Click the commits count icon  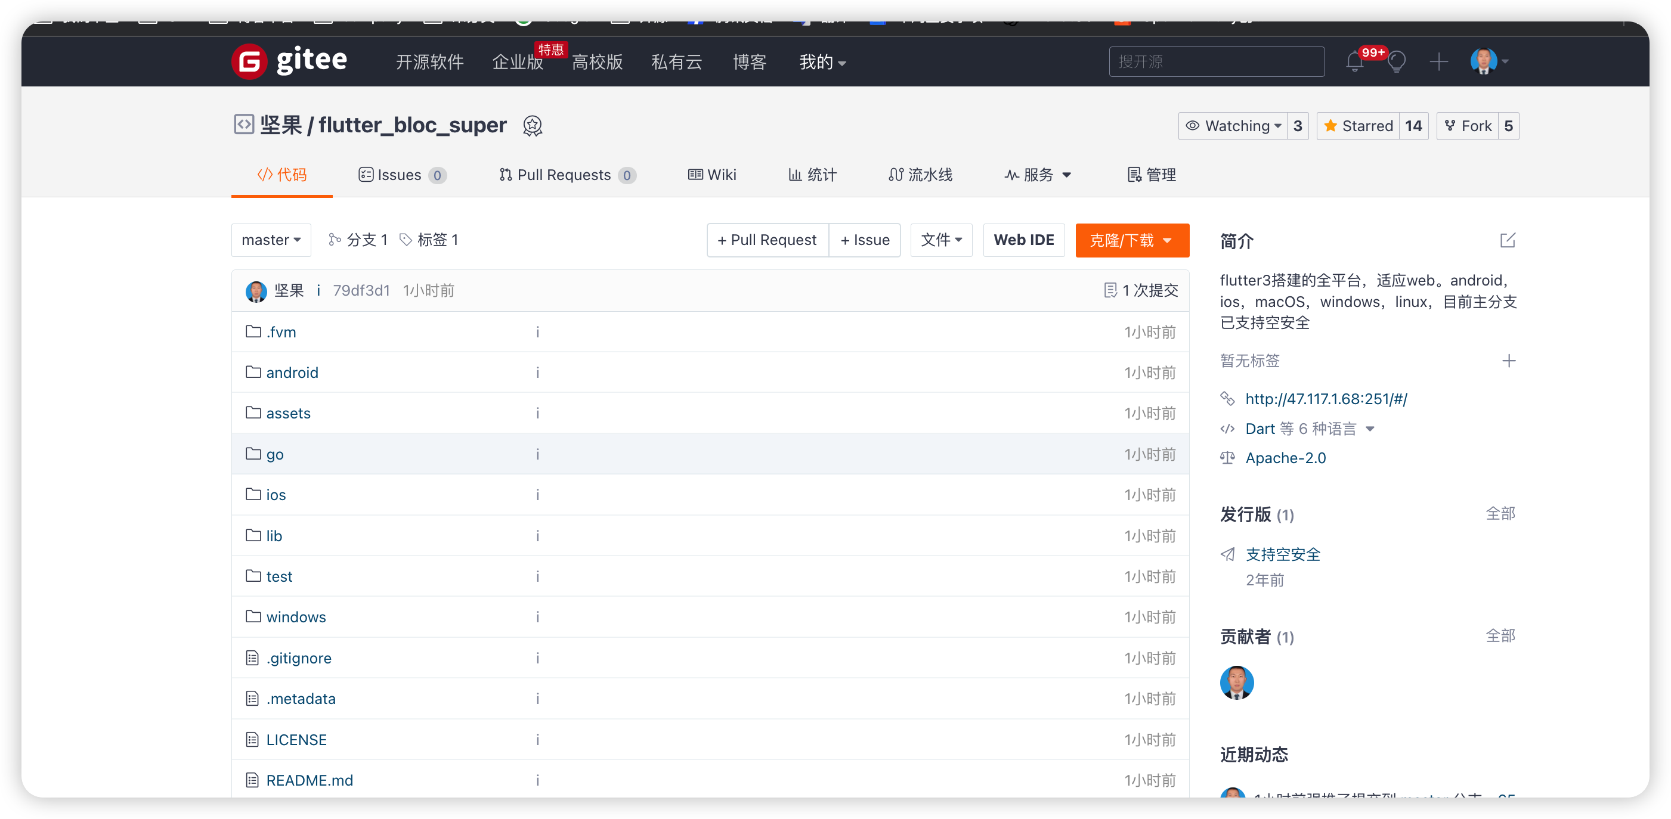point(1110,290)
